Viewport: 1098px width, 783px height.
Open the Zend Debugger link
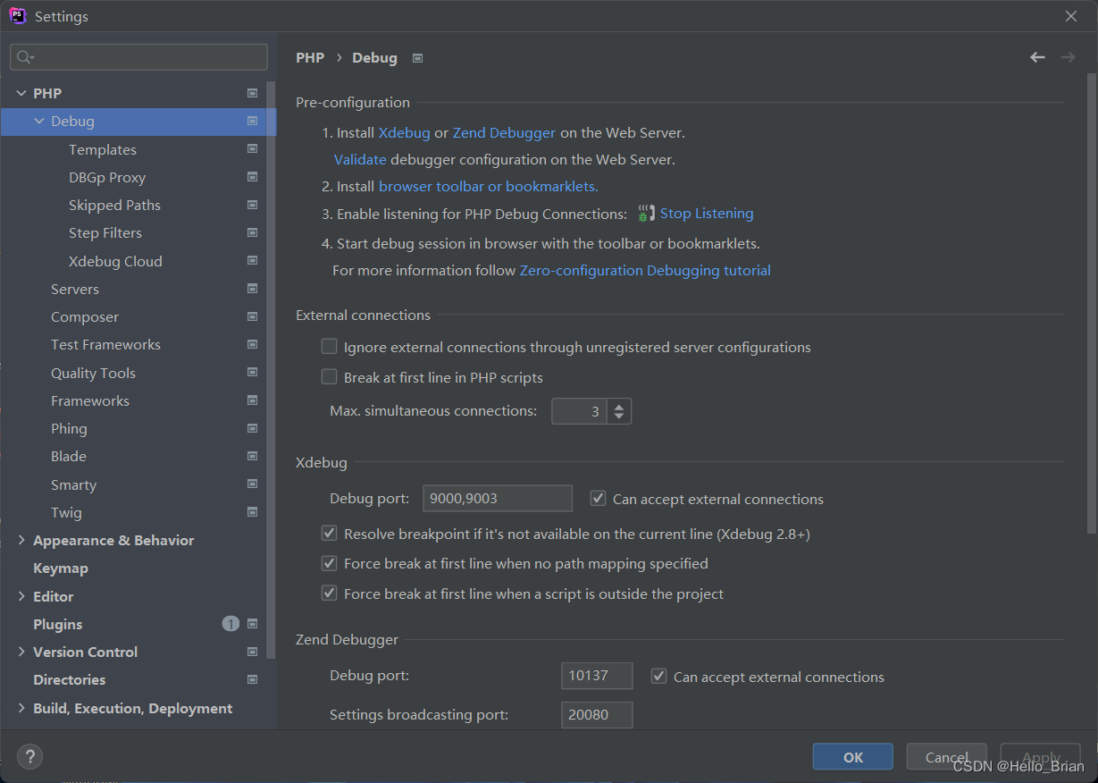coord(504,132)
